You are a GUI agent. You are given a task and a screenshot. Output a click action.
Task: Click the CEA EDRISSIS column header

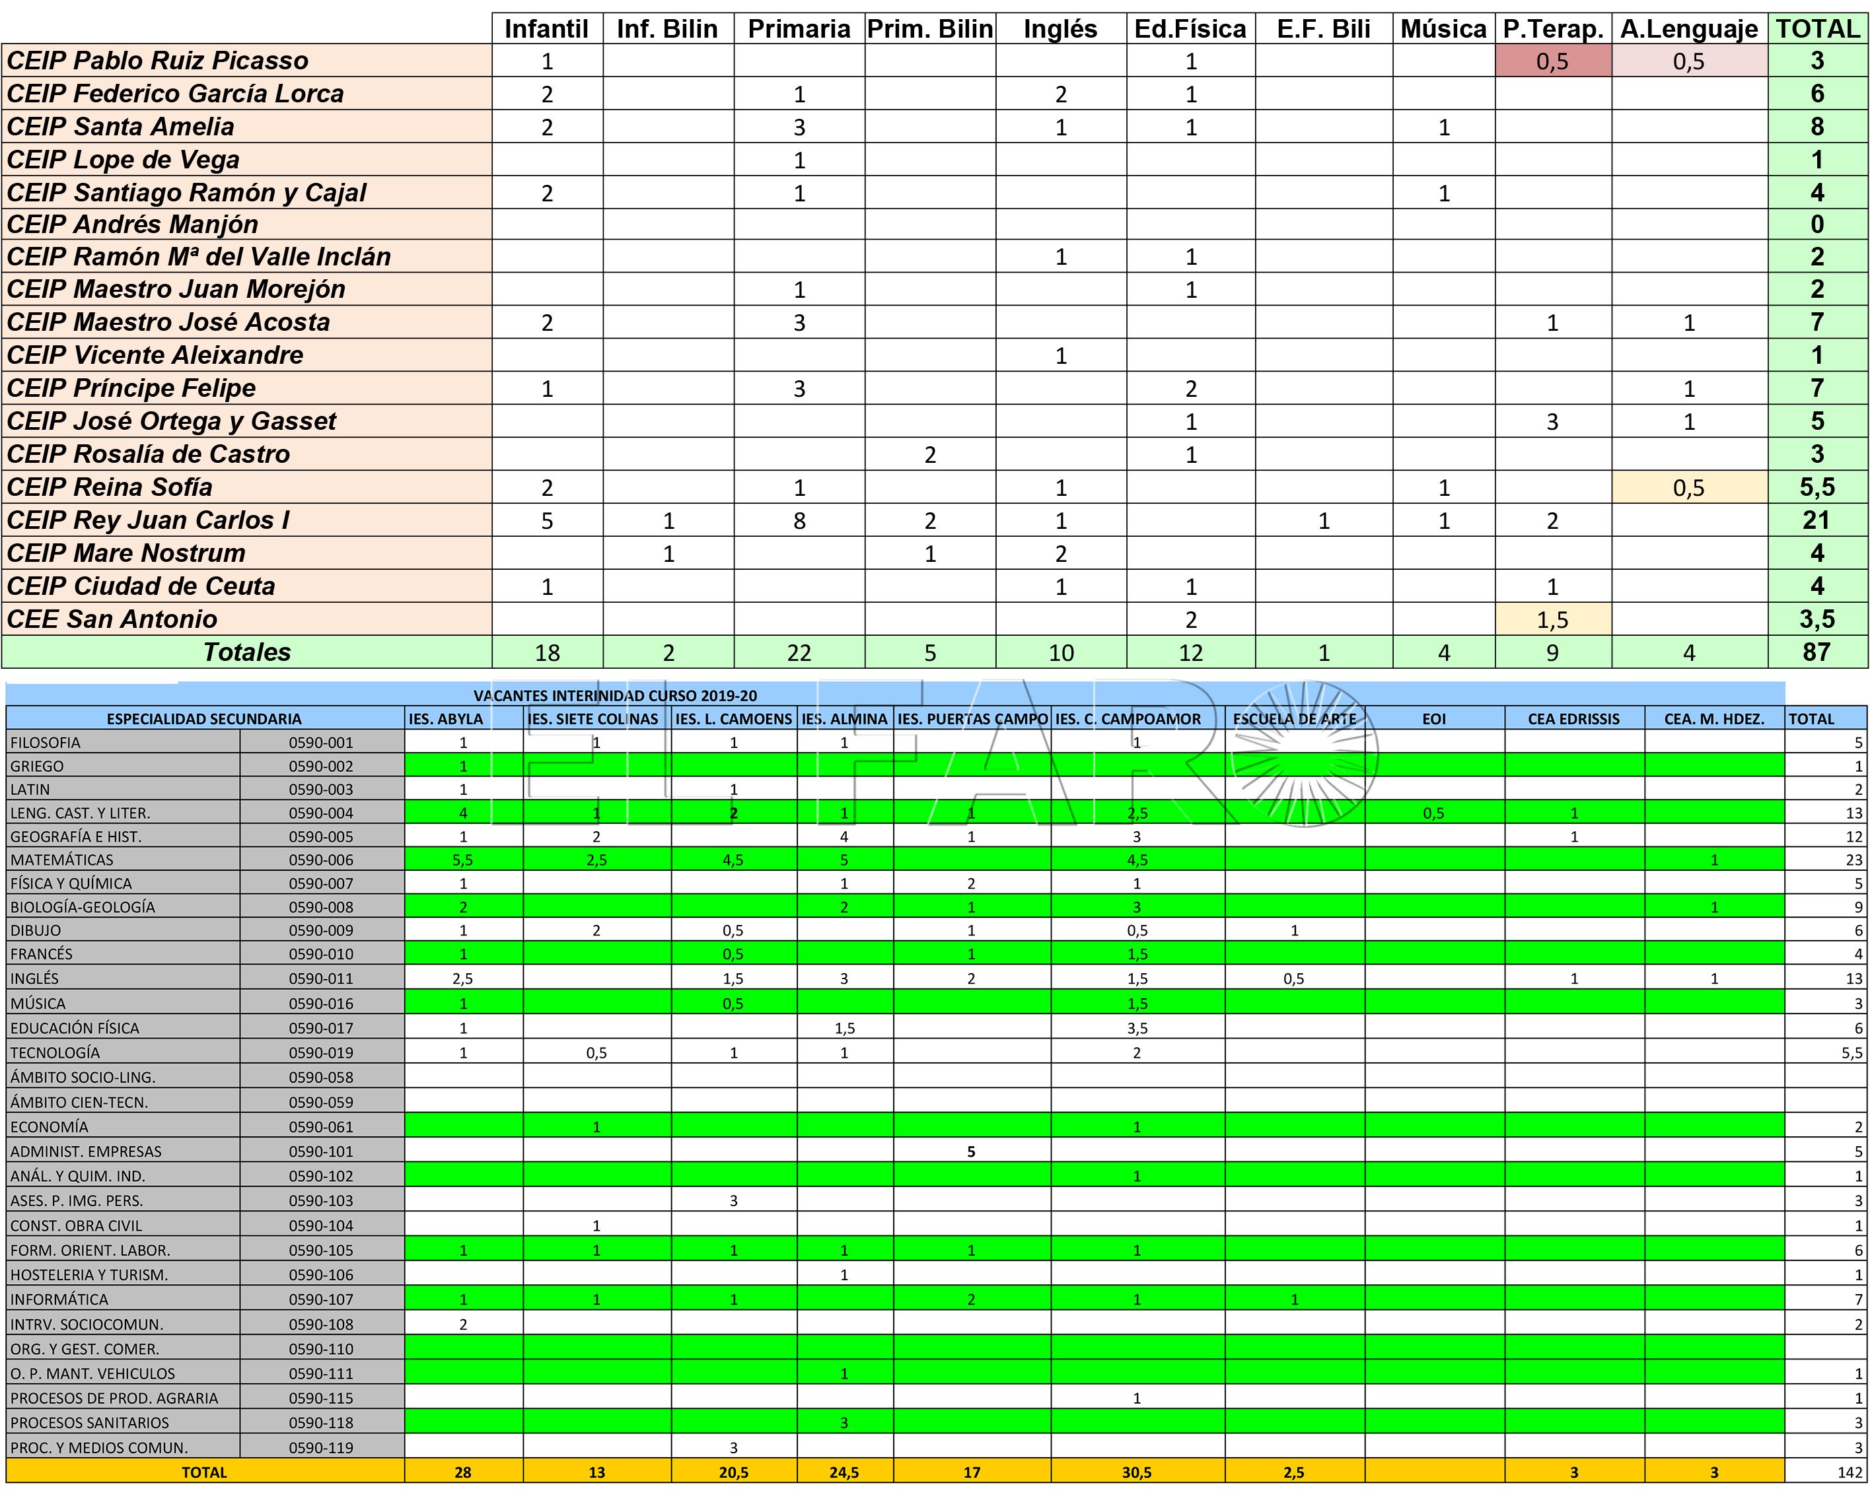[1574, 718]
